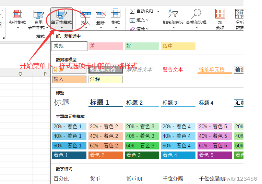Choose the 标题 4 heading style

pos(206,103)
